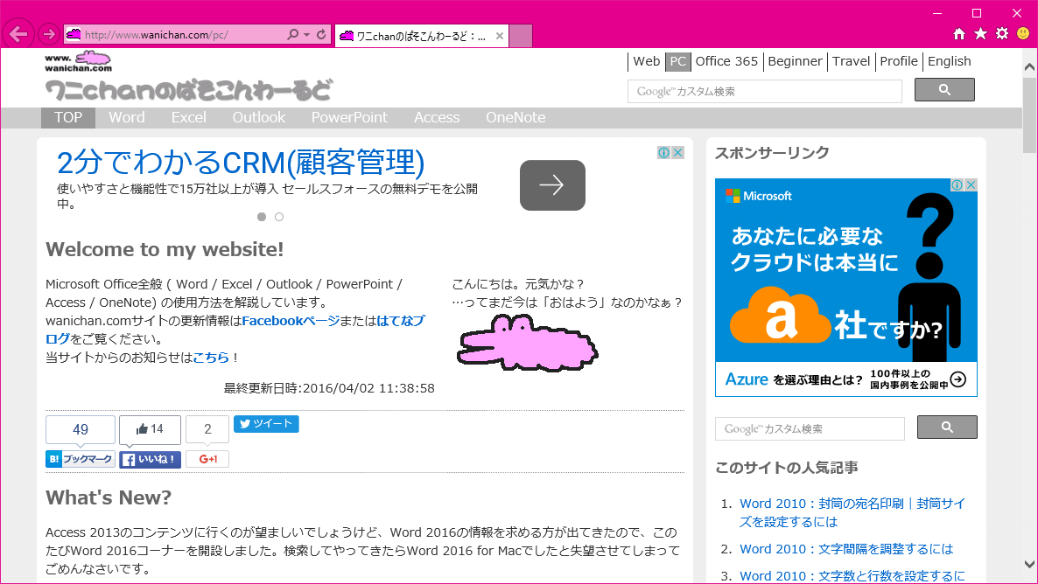Click the vertical scrollbar thumb
The height and width of the screenshot is (584, 1038).
[x=1029, y=115]
